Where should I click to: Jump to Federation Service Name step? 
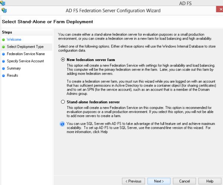26,54
